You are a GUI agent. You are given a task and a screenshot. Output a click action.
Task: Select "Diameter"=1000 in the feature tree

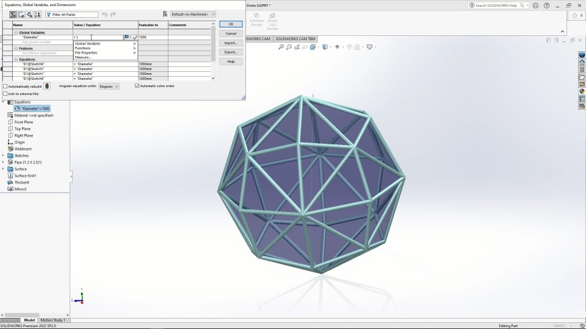click(32, 108)
